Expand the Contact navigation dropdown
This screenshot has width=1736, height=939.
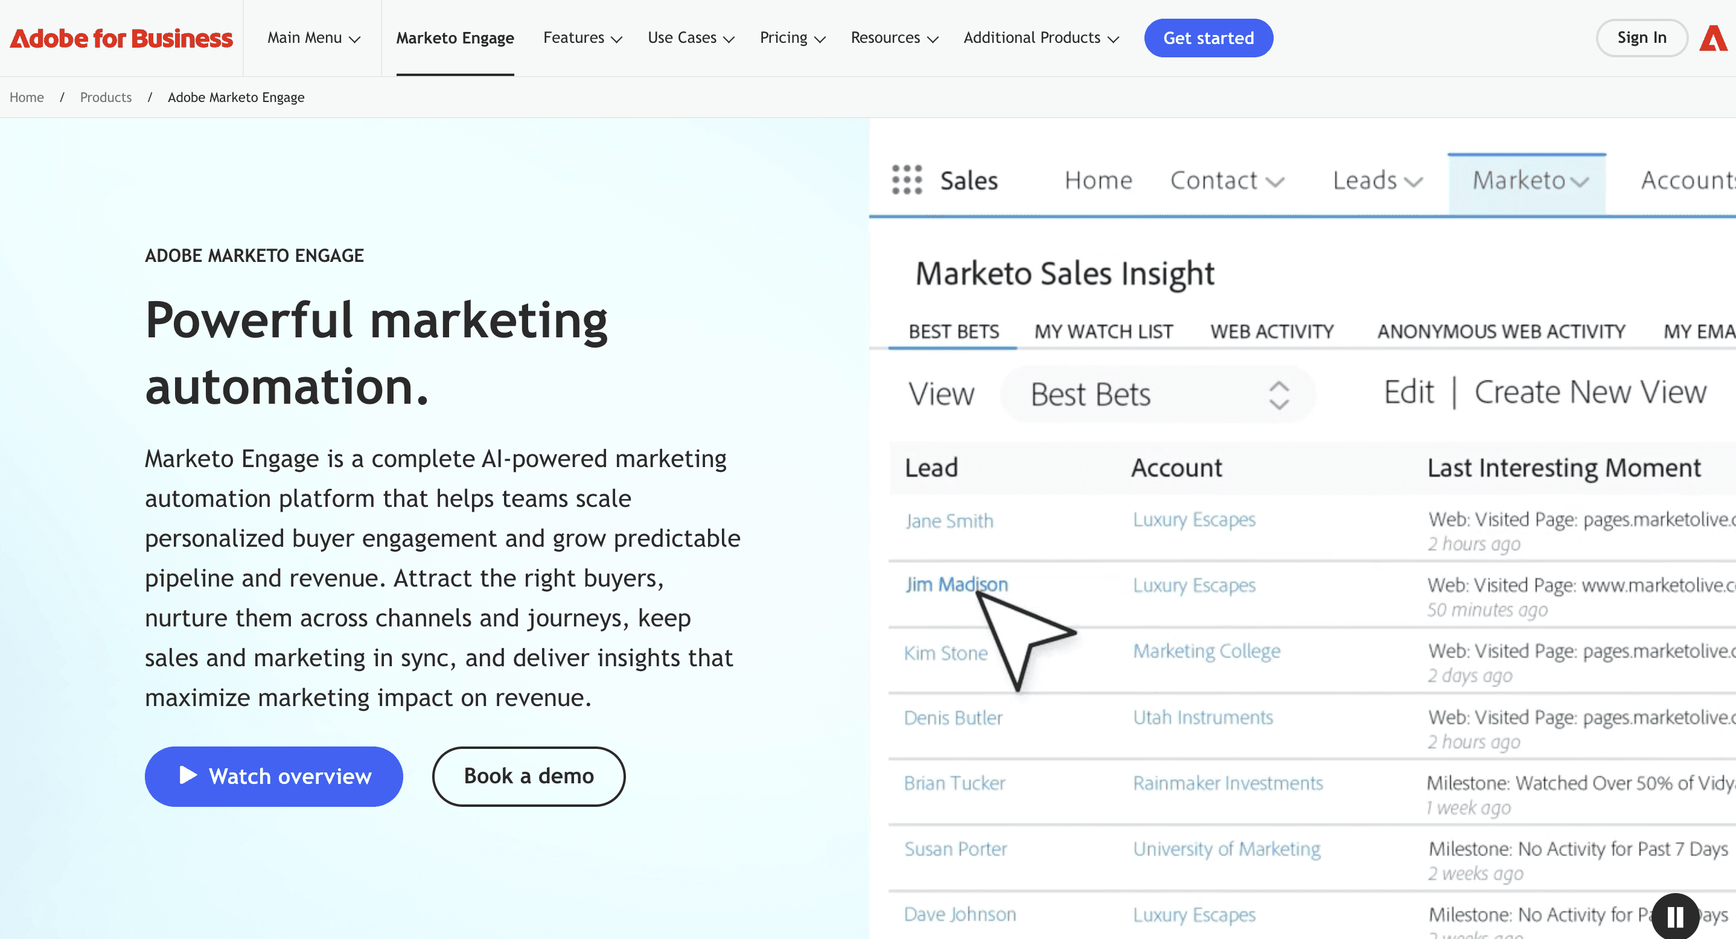coord(1227,180)
